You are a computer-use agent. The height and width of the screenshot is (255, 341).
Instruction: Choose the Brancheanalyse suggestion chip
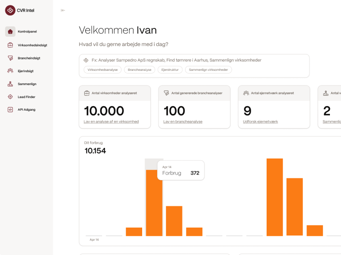point(139,70)
